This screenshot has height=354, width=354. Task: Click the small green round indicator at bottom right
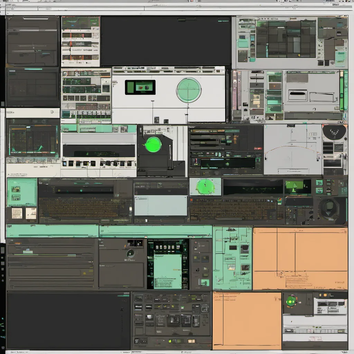[x=291, y=301]
